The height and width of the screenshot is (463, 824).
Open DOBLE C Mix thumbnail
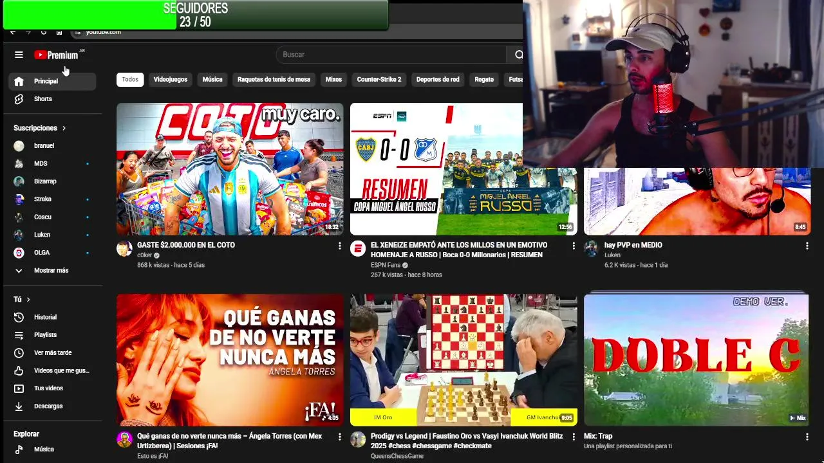click(x=697, y=360)
